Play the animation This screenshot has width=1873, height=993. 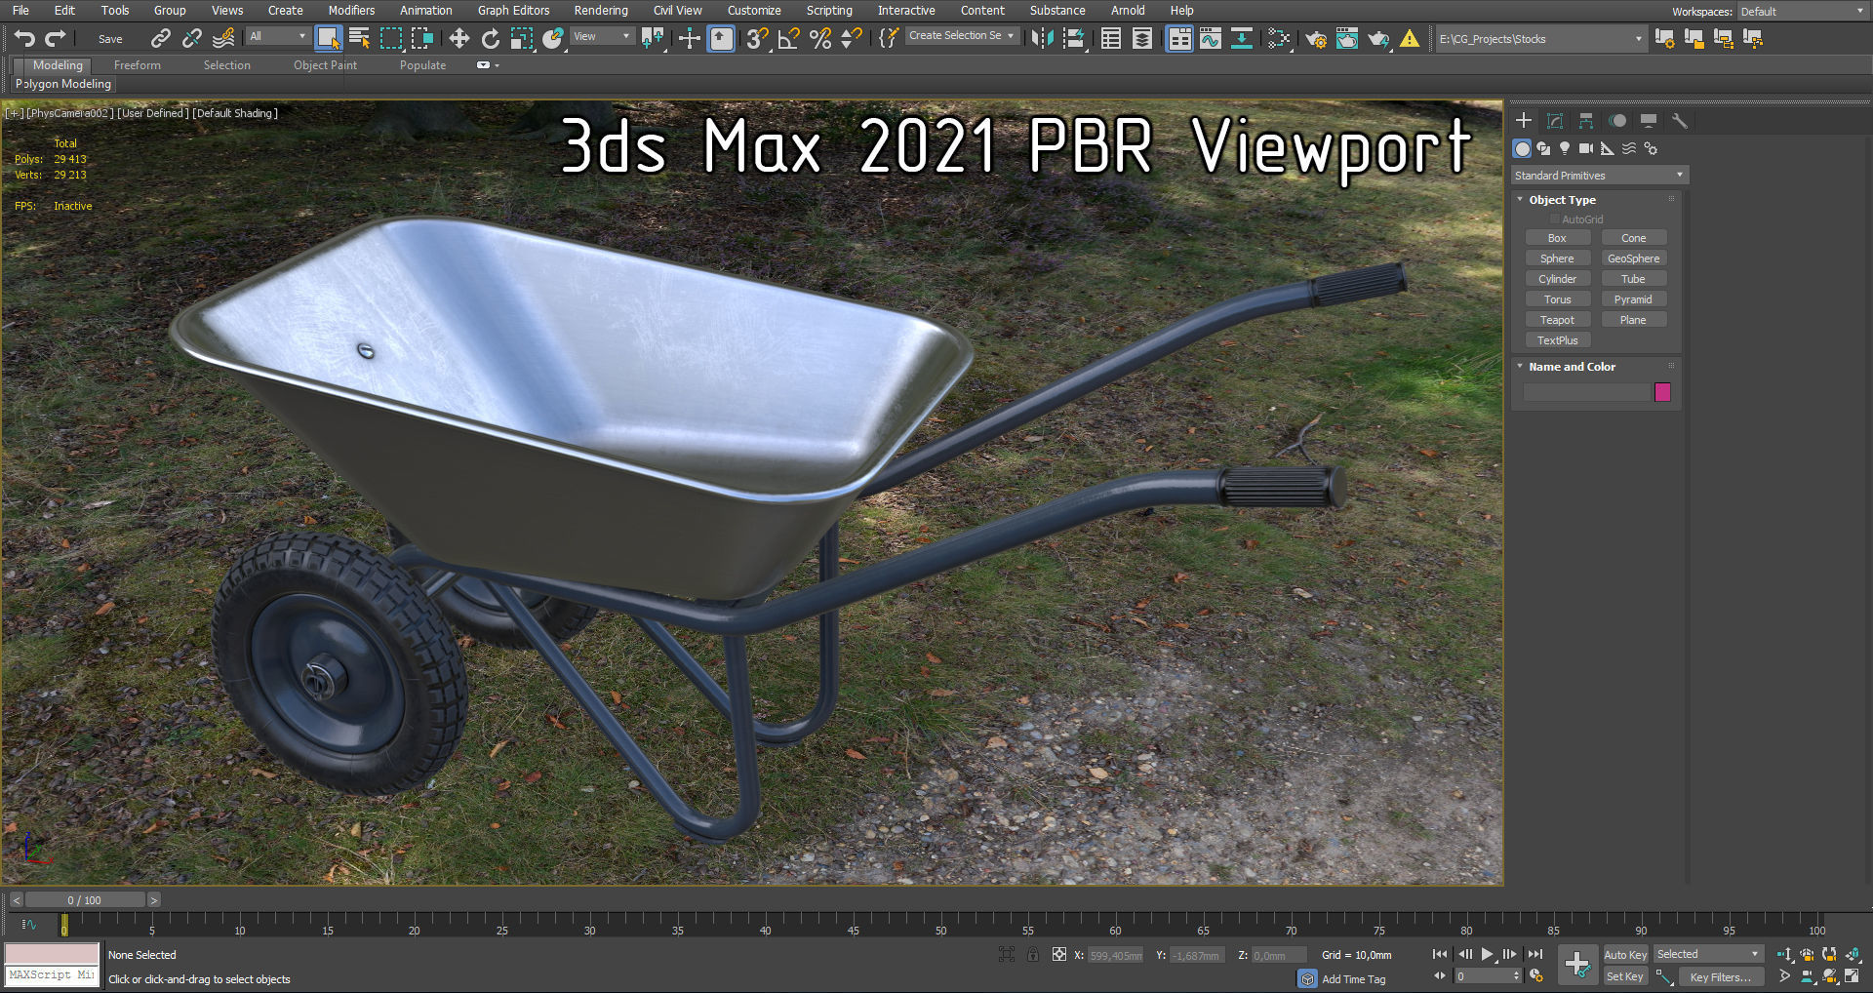click(1488, 954)
